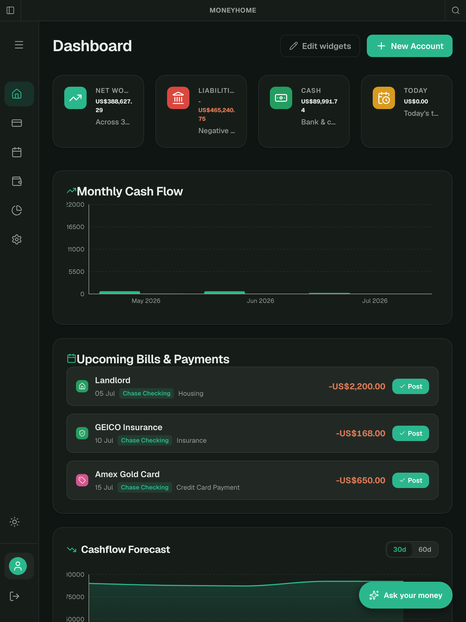Click the Jul 2026 axis label
Screen dimensions: 466x622
374,301
